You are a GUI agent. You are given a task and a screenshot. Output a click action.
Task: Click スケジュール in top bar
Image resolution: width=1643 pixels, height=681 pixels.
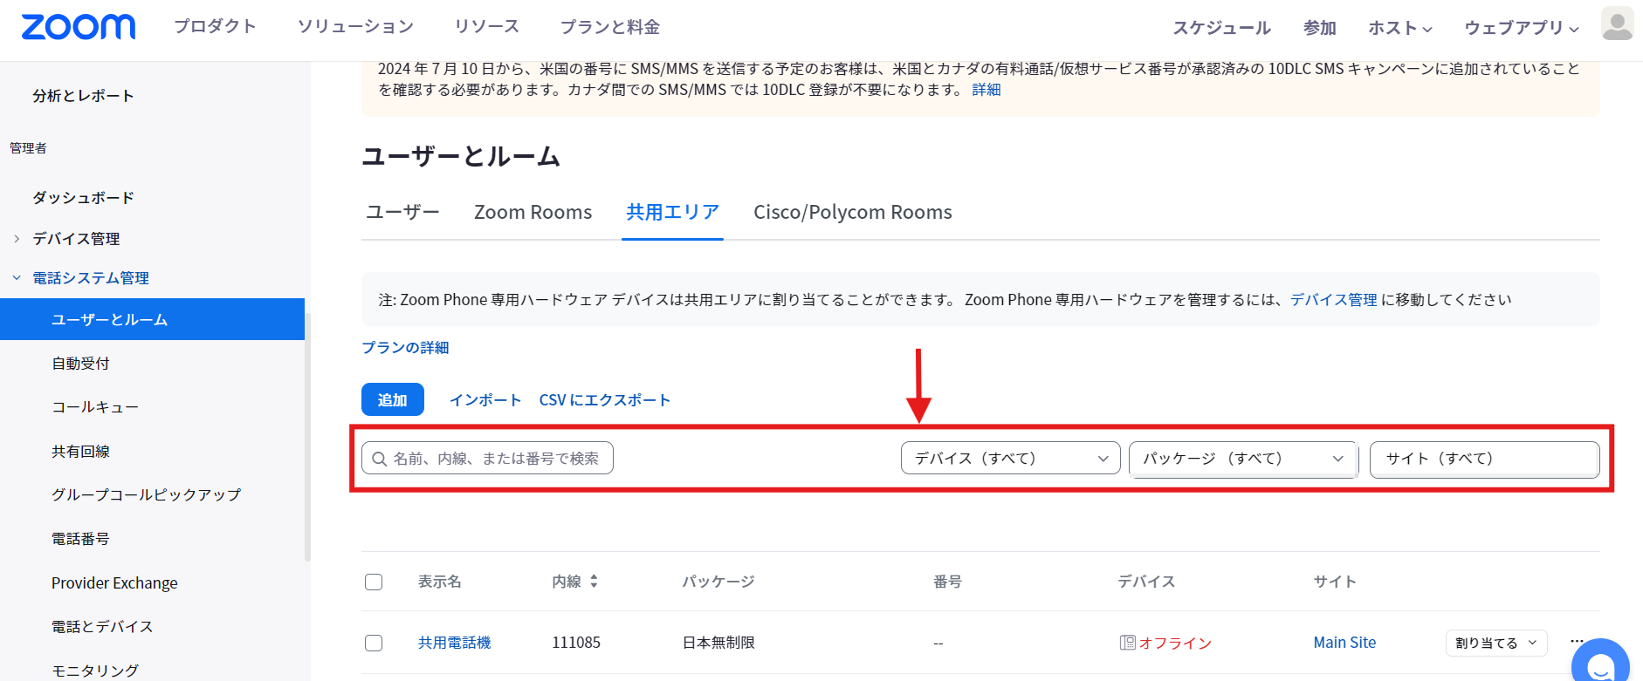click(1221, 28)
